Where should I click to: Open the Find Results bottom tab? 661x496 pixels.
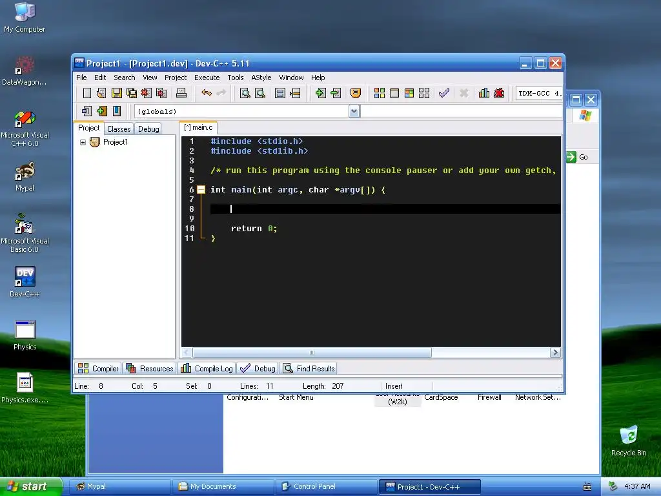pos(309,368)
